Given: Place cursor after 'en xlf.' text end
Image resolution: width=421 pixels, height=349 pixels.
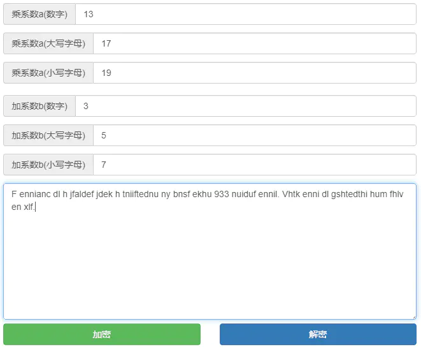Looking at the screenshot, I should (x=35, y=207).
